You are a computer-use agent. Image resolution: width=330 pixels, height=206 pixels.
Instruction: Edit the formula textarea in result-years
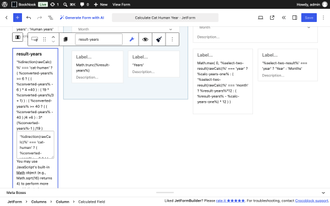(x=35, y=144)
